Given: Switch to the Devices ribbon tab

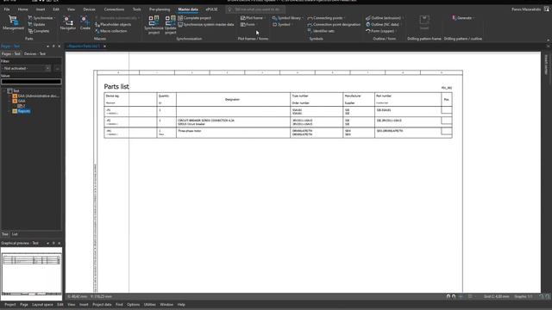Looking at the screenshot, I should point(89,9).
